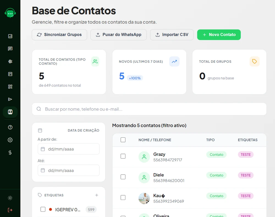Open the 'Até' date picker
275x217 pixels.
(68, 170)
